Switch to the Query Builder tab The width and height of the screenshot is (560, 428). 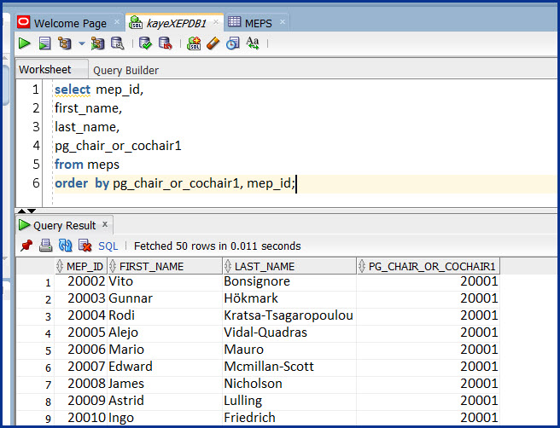click(125, 70)
